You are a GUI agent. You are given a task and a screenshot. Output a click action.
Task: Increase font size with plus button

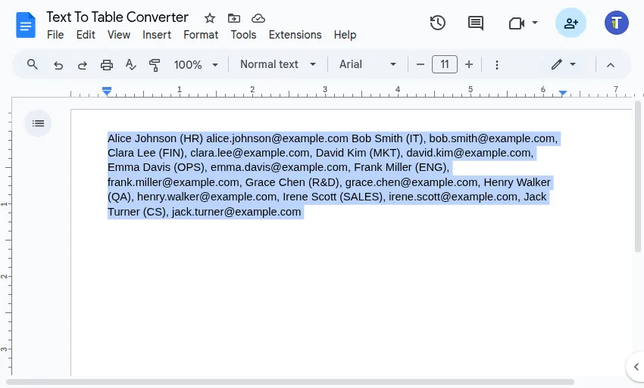point(469,65)
